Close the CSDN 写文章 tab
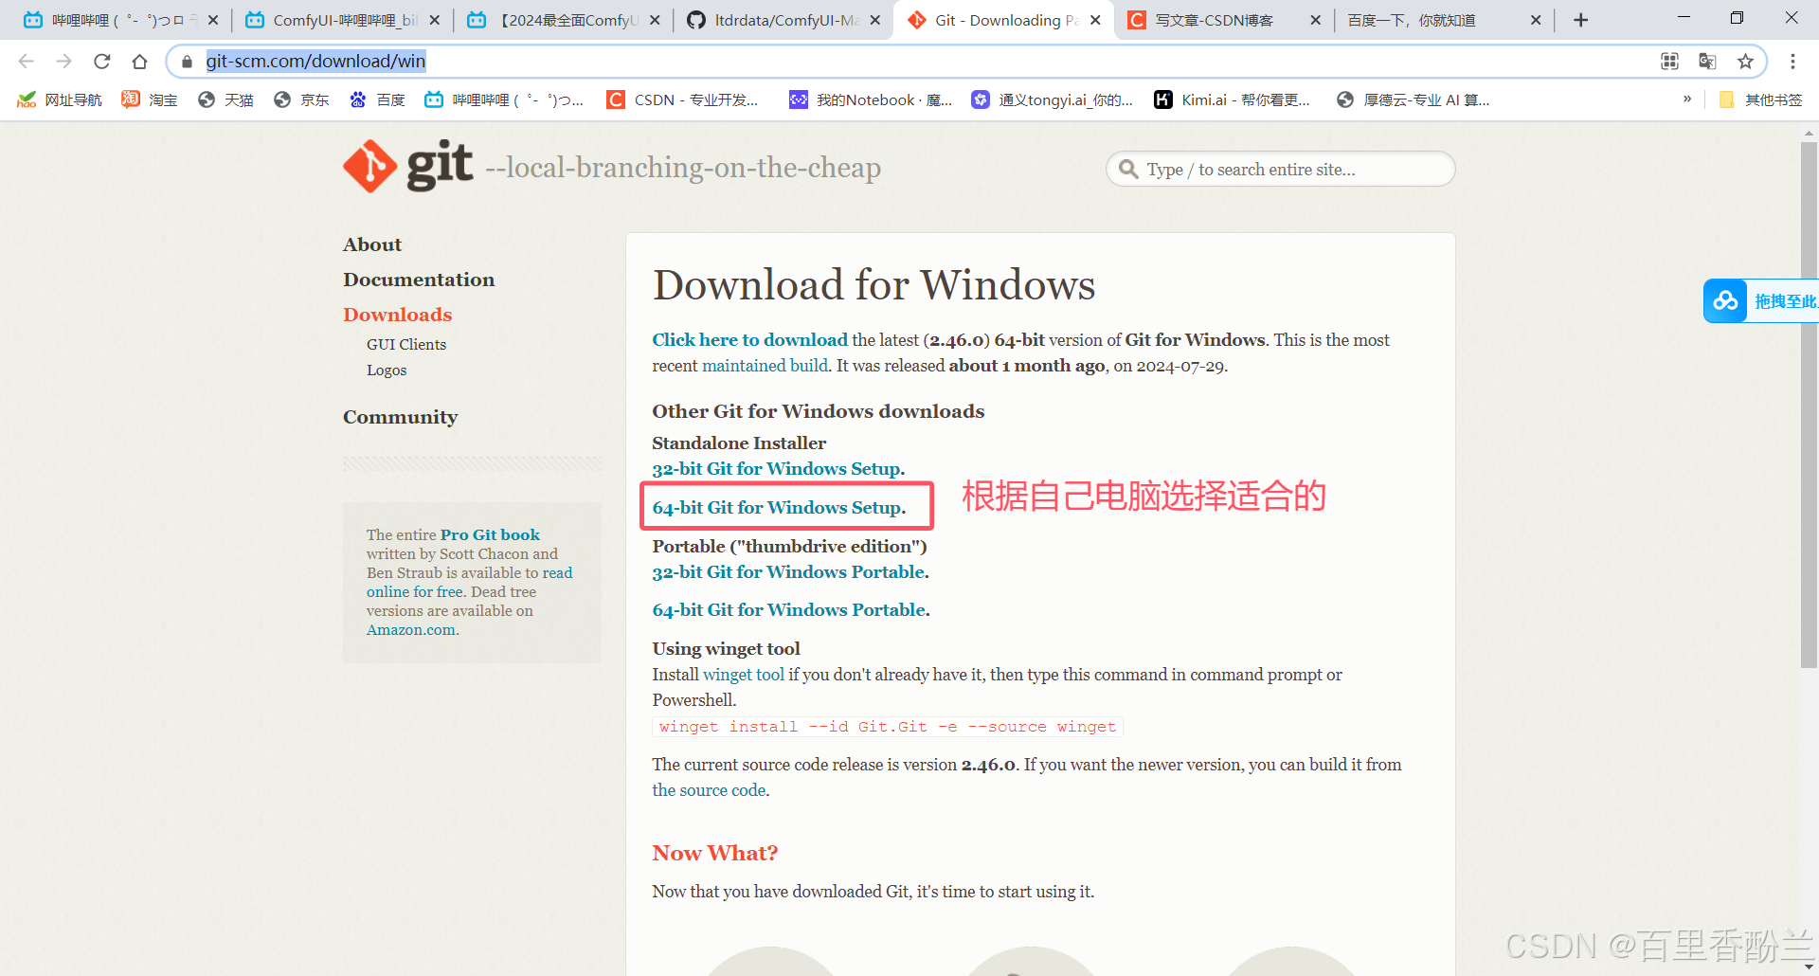 tap(1315, 20)
